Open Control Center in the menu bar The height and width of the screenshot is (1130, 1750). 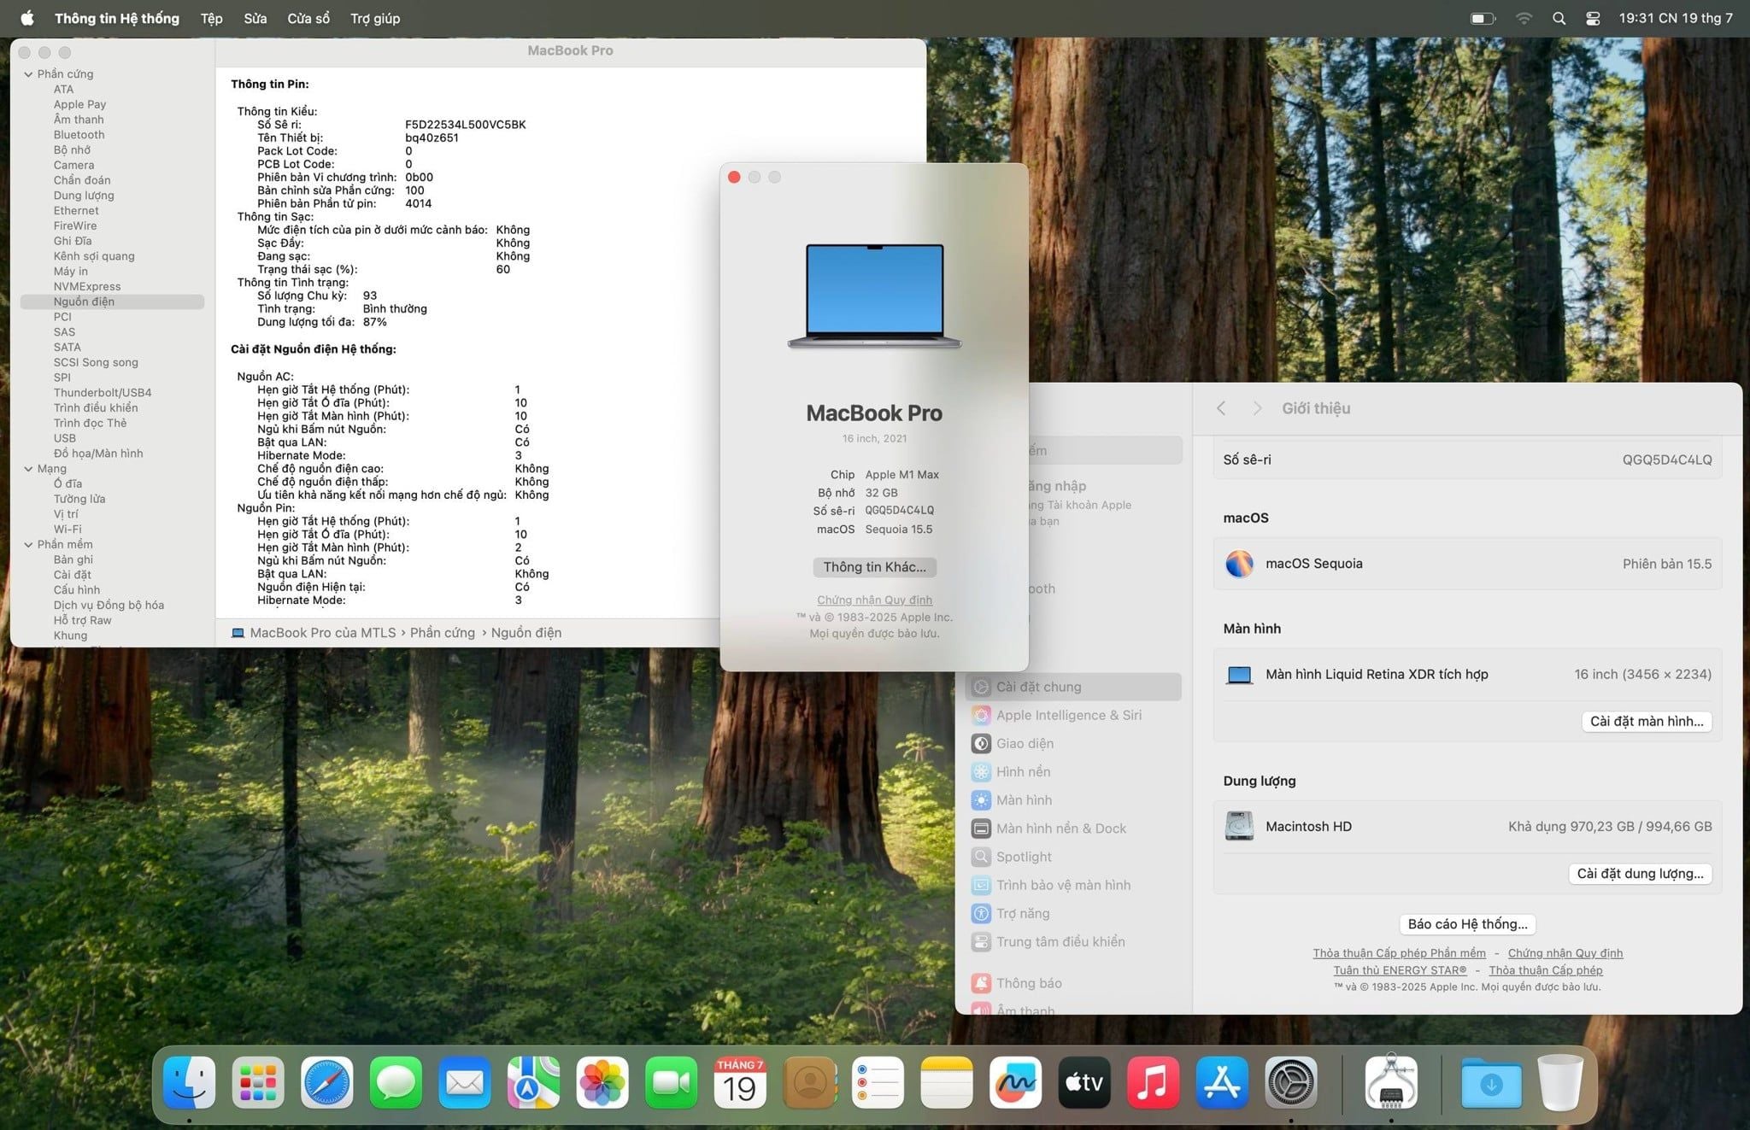tap(1593, 18)
